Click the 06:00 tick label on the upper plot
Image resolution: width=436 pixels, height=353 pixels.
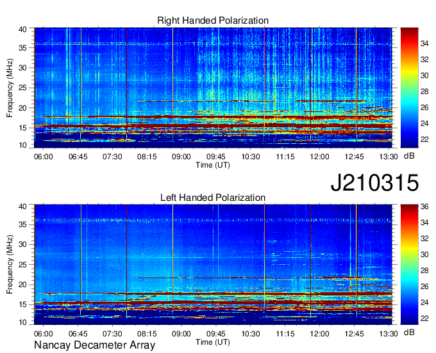click(44, 157)
